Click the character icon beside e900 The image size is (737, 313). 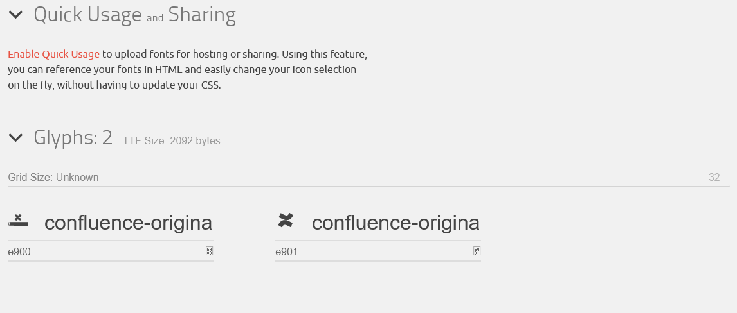pos(210,251)
